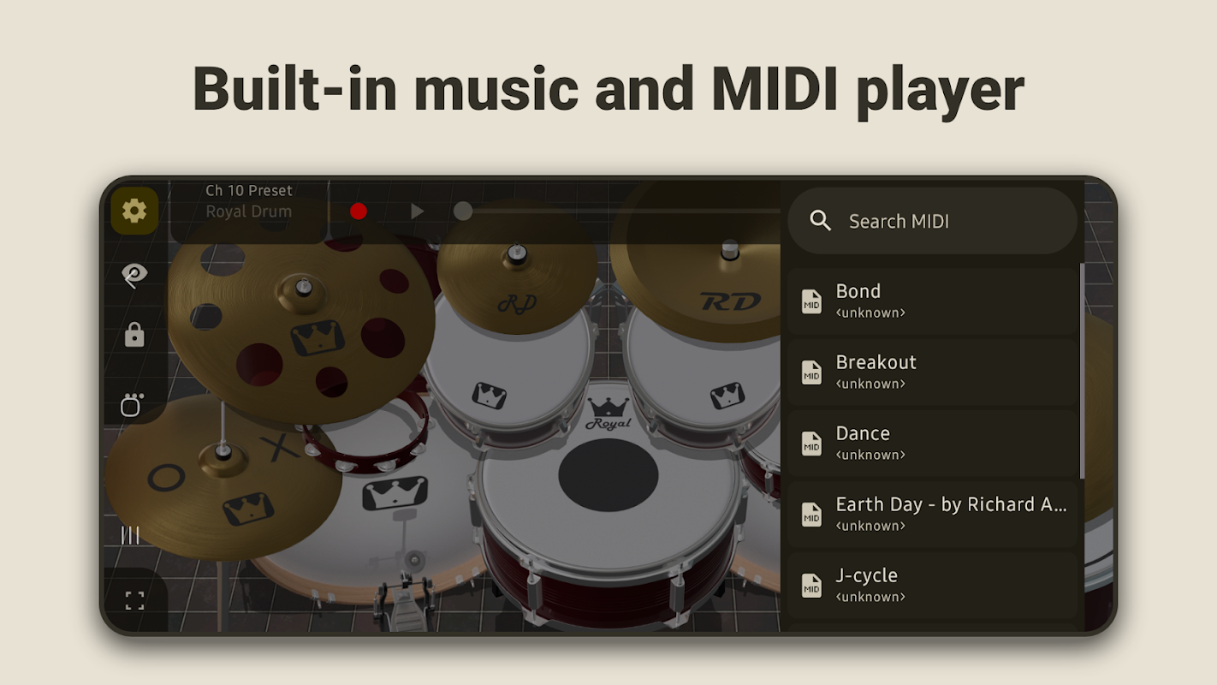This screenshot has height=685, width=1217.
Task: Open the three vertical bars mixer icon
Action: point(130,536)
